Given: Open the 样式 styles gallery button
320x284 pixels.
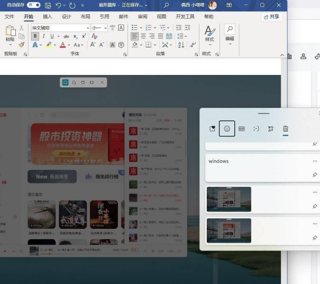Looking at the screenshot, I should pos(210,35).
